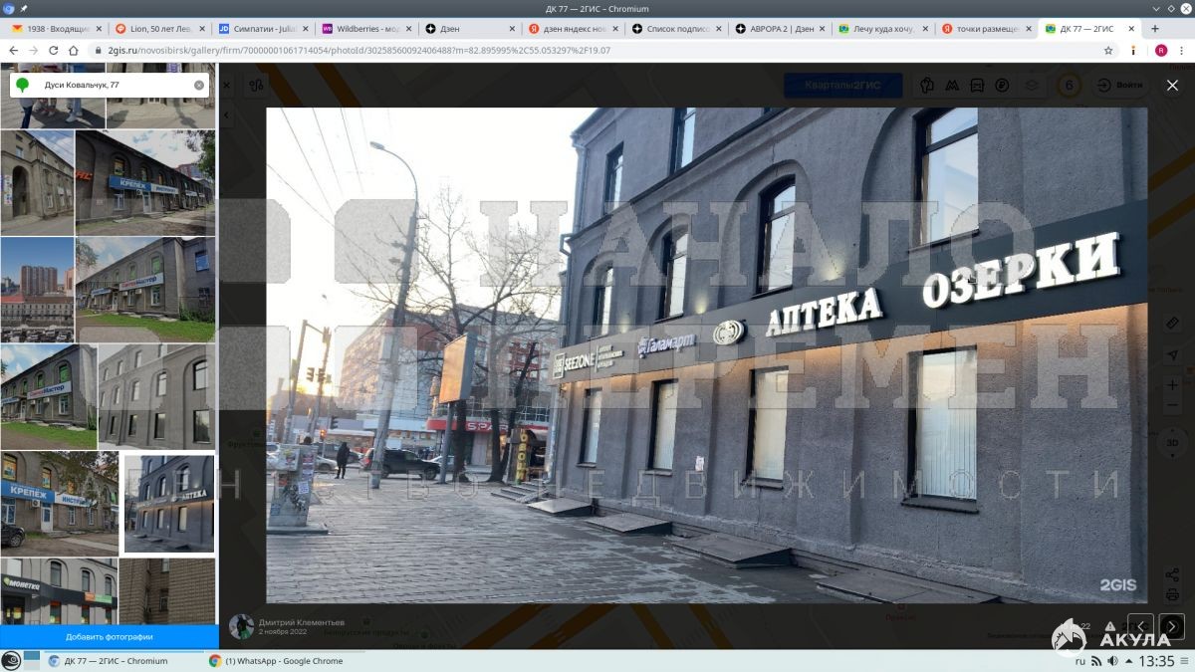The width and height of the screenshot is (1195, 672).
Task: Click the Добавить фотографии button
Action: pyautogui.click(x=109, y=636)
